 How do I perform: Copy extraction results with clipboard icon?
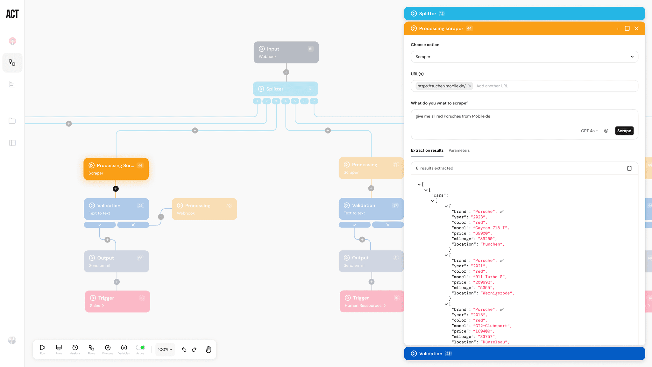point(629,168)
